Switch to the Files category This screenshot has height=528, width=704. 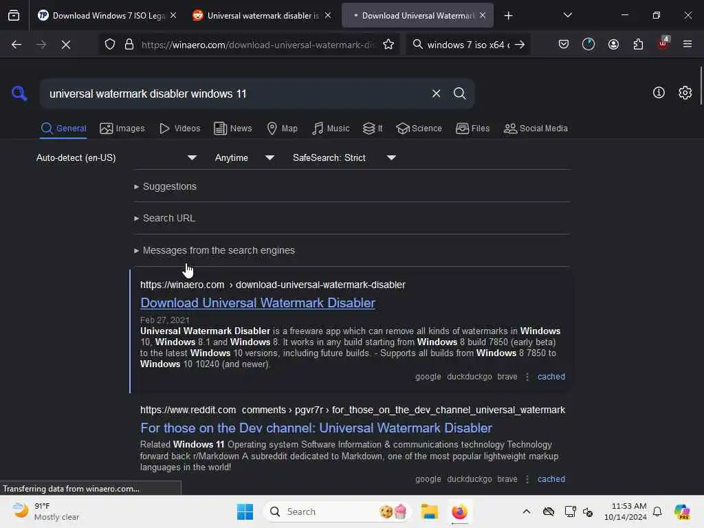pyautogui.click(x=472, y=129)
